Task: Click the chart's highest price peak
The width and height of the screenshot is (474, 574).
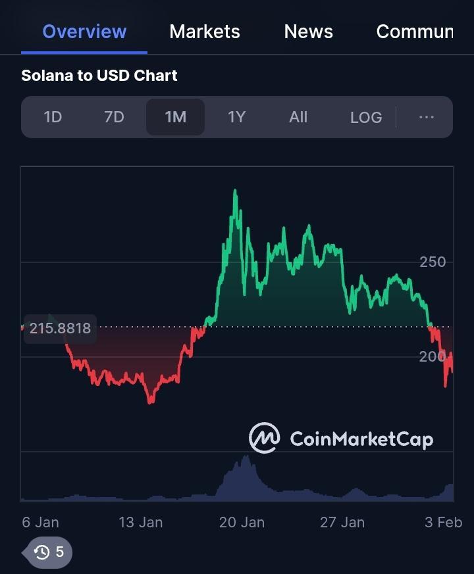Action: pyautogui.click(x=235, y=191)
